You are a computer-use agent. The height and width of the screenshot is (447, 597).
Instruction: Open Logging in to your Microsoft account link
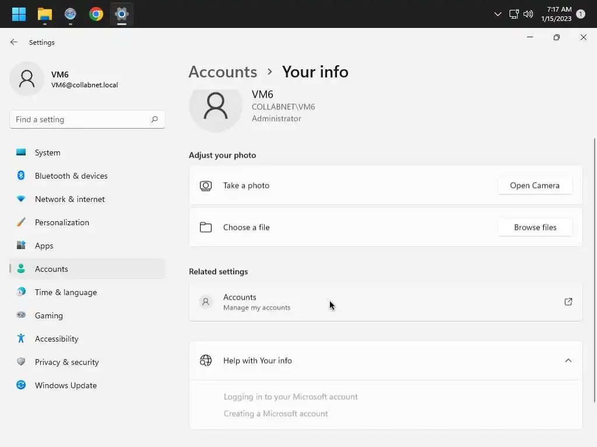tap(290, 397)
